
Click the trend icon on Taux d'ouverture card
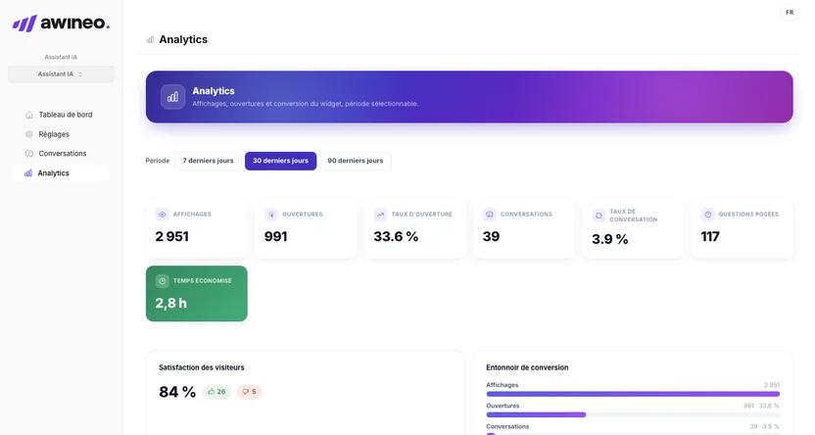click(x=380, y=215)
